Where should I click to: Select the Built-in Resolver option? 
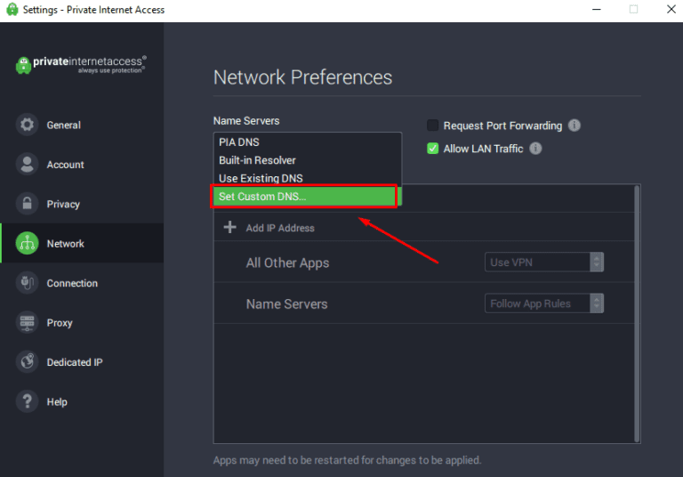(x=258, y=160)
